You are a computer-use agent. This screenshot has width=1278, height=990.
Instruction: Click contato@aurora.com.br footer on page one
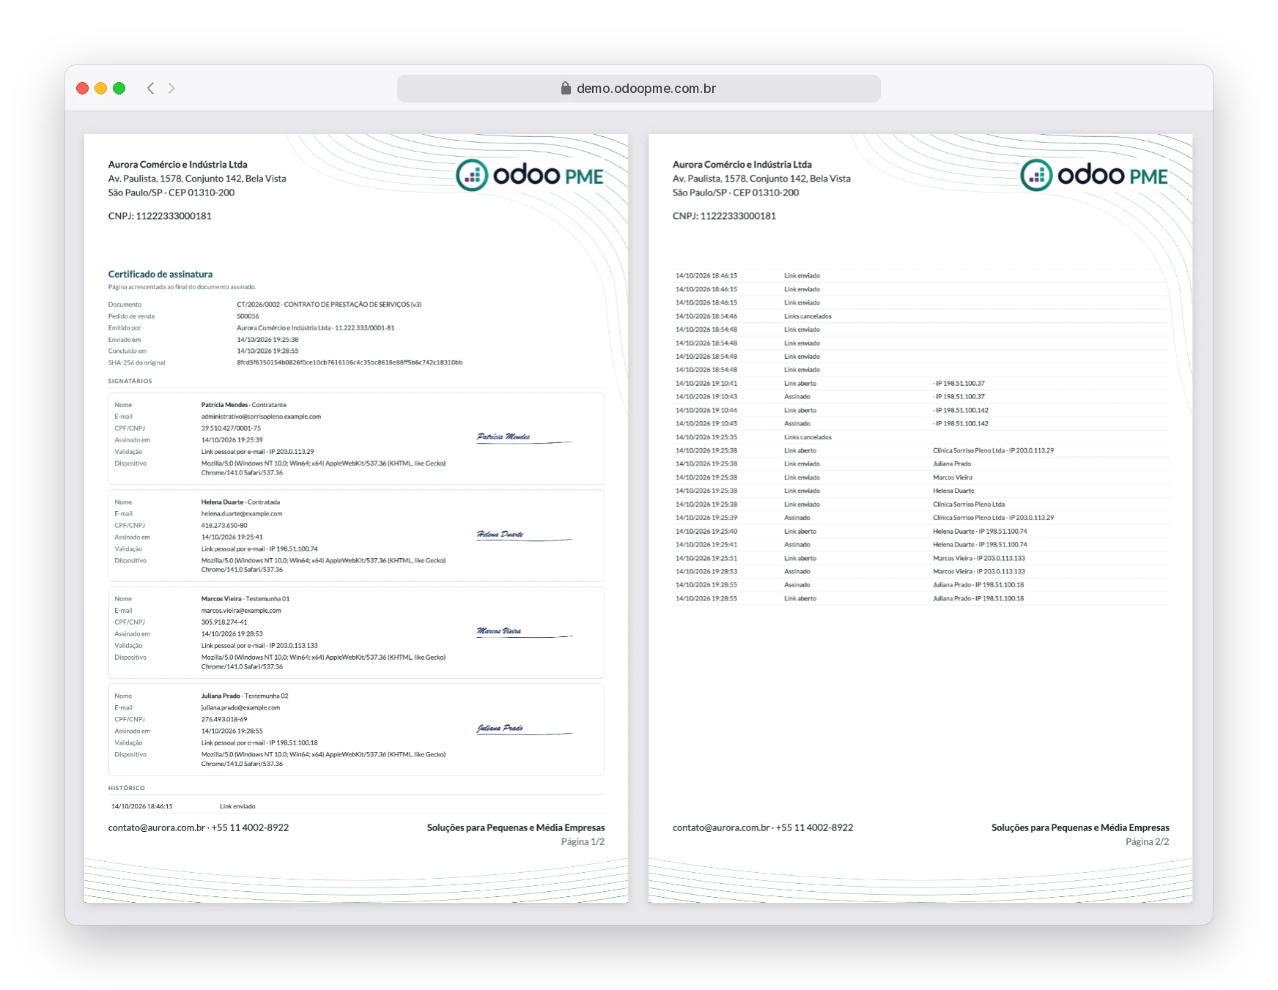[x=157, y=827]
